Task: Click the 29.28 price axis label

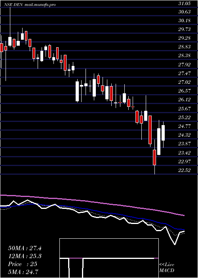Action: pyautogui.click(x=184, y=38)
